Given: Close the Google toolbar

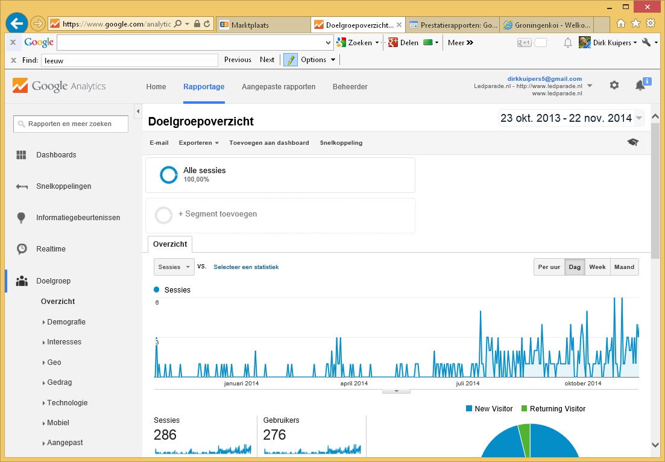Looking at the screenshot, I should [13, 42].
